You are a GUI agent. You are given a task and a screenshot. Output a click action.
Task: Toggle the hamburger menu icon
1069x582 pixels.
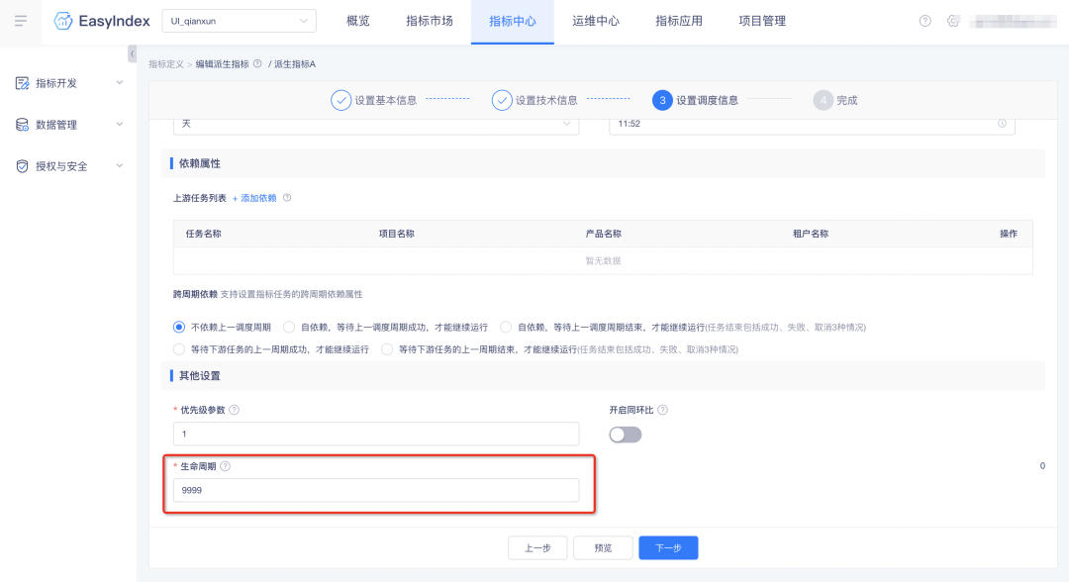[21, 21]
